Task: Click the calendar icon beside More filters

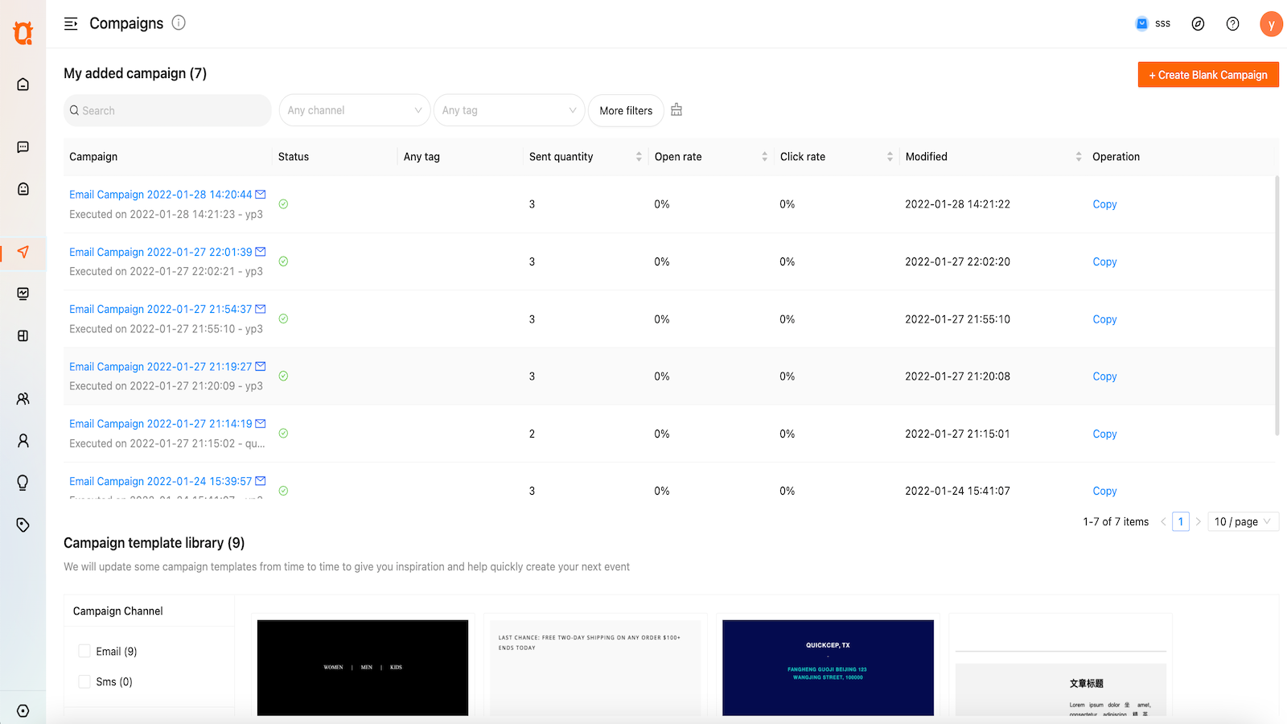Action: point(676,110)
